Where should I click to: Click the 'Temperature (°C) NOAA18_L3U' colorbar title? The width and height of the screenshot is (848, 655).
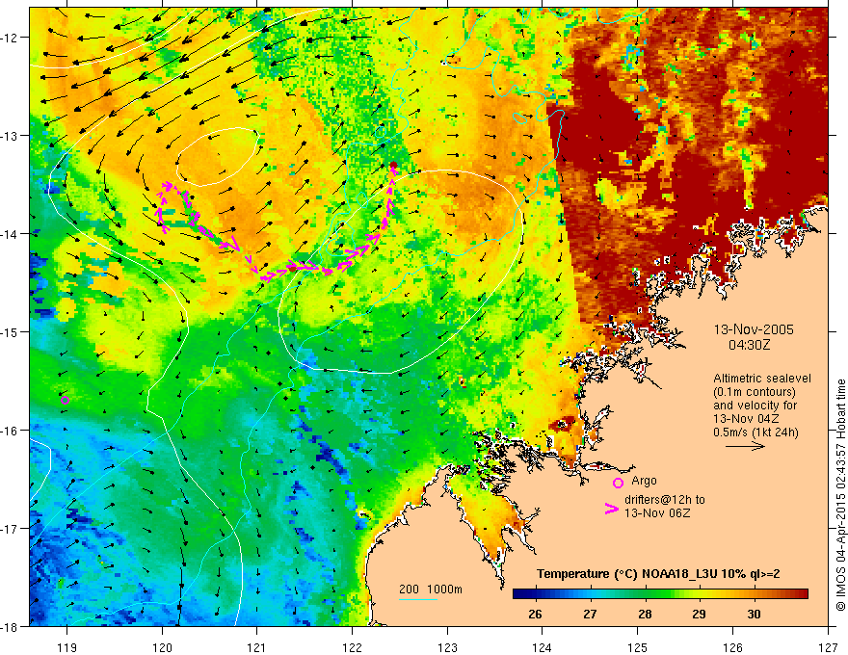click(626, 574)
